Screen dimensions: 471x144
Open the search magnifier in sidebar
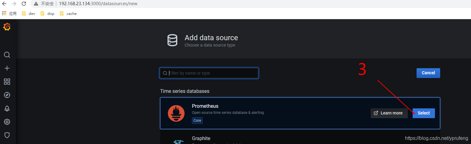pyautogui.click(x=7, y=55)
